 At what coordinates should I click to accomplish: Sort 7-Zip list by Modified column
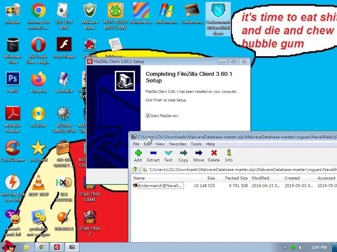pyautogui.click(x=266, y=178)
